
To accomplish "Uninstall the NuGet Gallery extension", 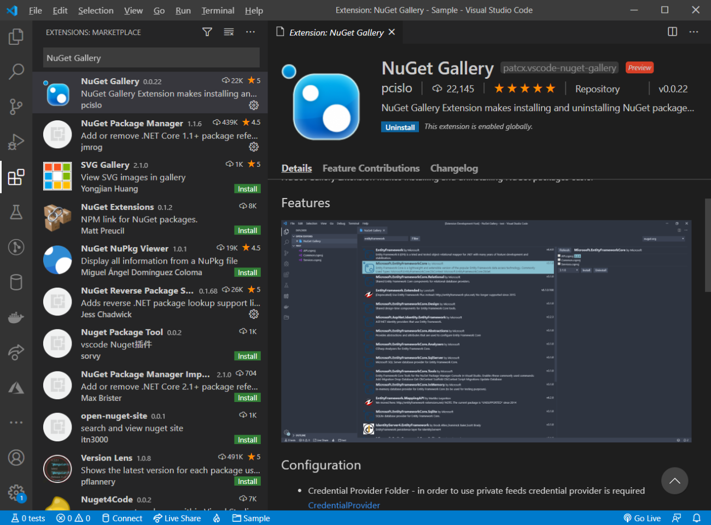I will pos(400,127).
